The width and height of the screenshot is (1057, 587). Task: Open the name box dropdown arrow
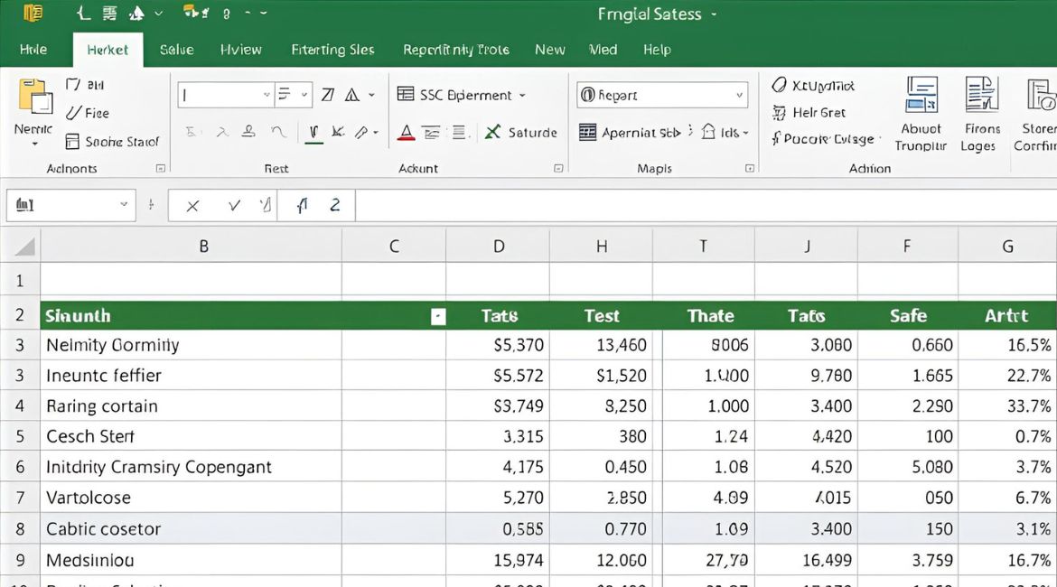pyautogui.click(x=124, y=204)
